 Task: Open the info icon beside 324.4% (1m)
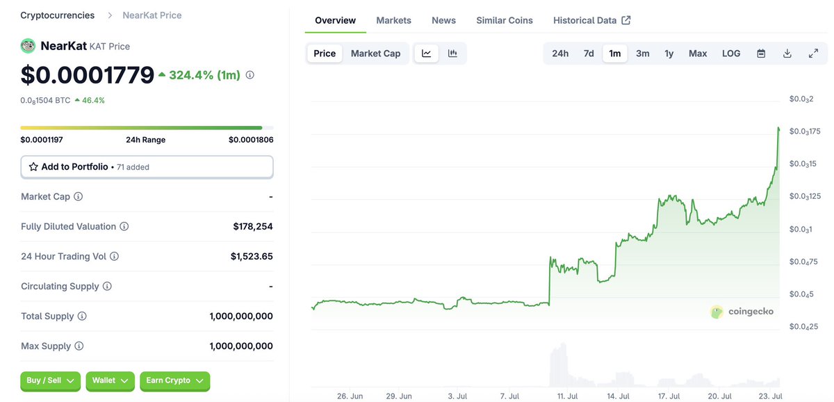(x=250, y=74)
